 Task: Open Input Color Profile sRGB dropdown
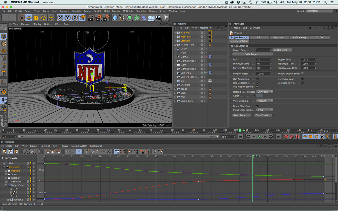coord(265,110)
